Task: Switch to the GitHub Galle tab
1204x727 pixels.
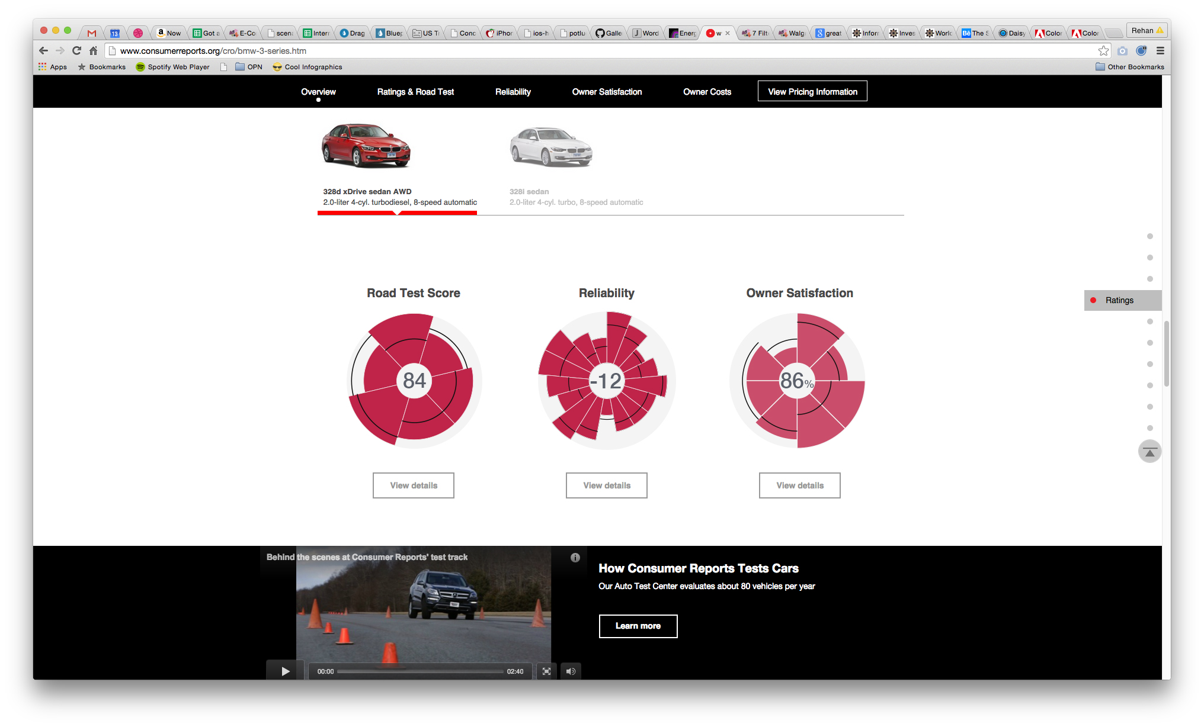Action: pyautogui.click(x=609, y=33)
